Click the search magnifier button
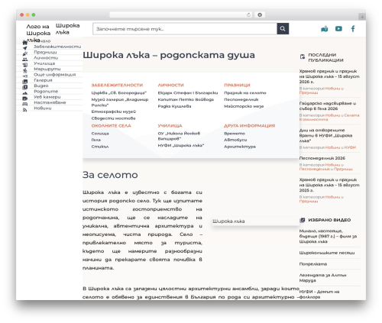Image resolution: width=382 pixels, height=323 pixels. 283,29
